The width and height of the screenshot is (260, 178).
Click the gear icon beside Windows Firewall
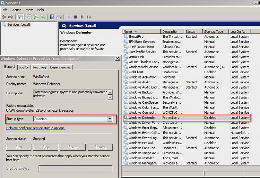[x=126, y=143]
